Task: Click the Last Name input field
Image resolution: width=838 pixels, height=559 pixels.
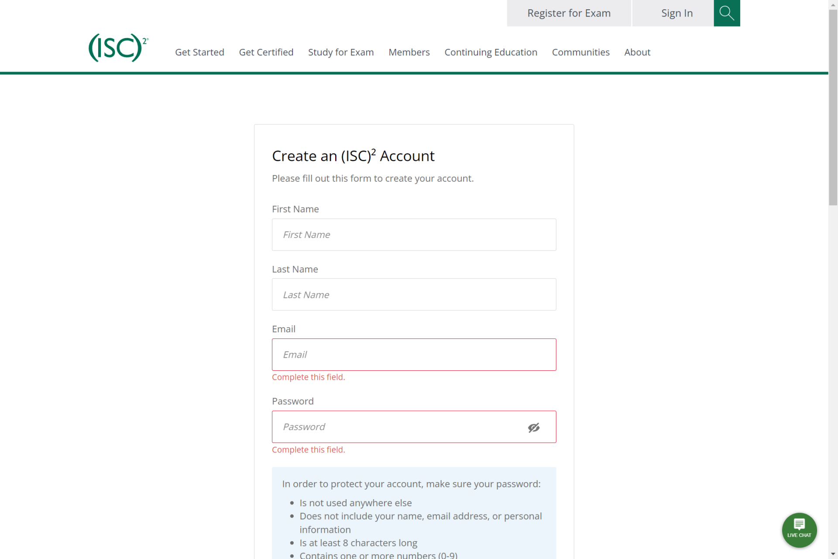Action: [414, 294]
